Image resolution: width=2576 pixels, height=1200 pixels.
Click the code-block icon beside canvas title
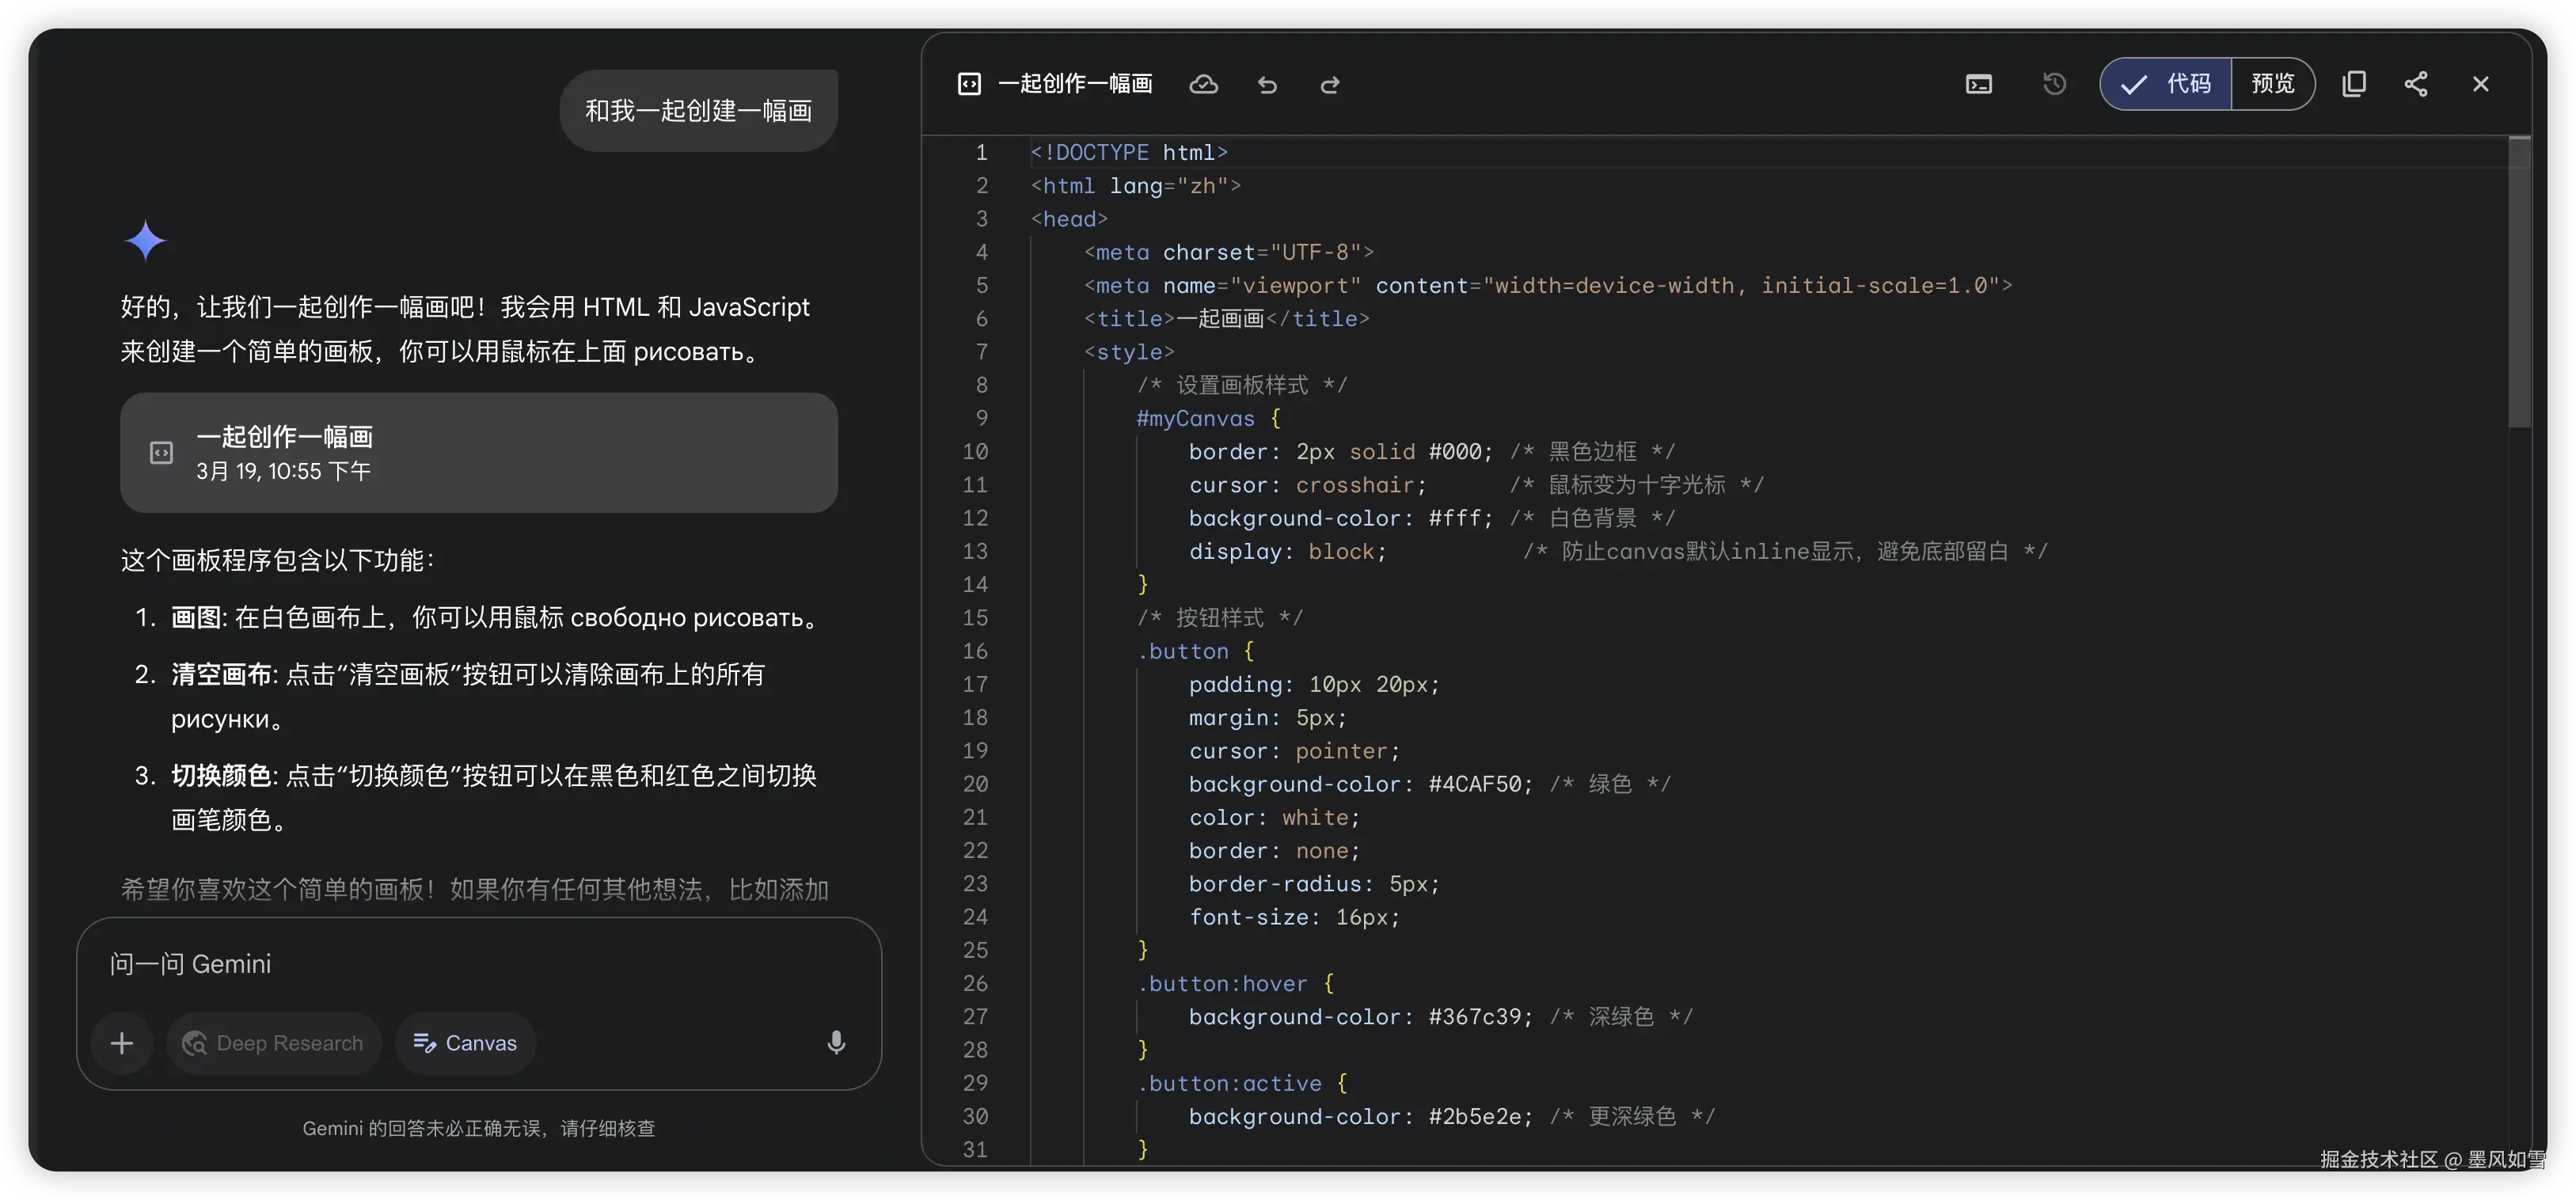[969, 84]
